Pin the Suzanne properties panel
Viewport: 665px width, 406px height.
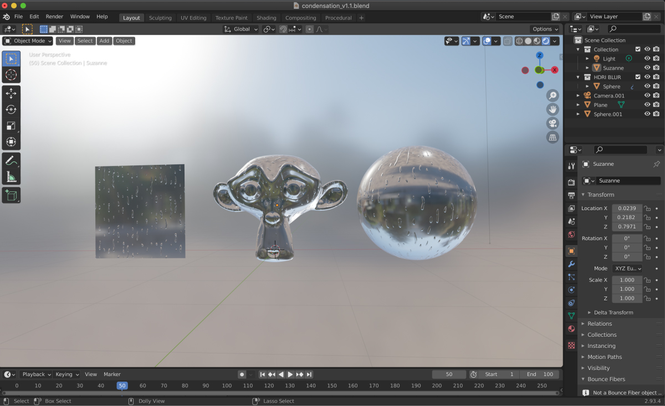tap(657, 164)
